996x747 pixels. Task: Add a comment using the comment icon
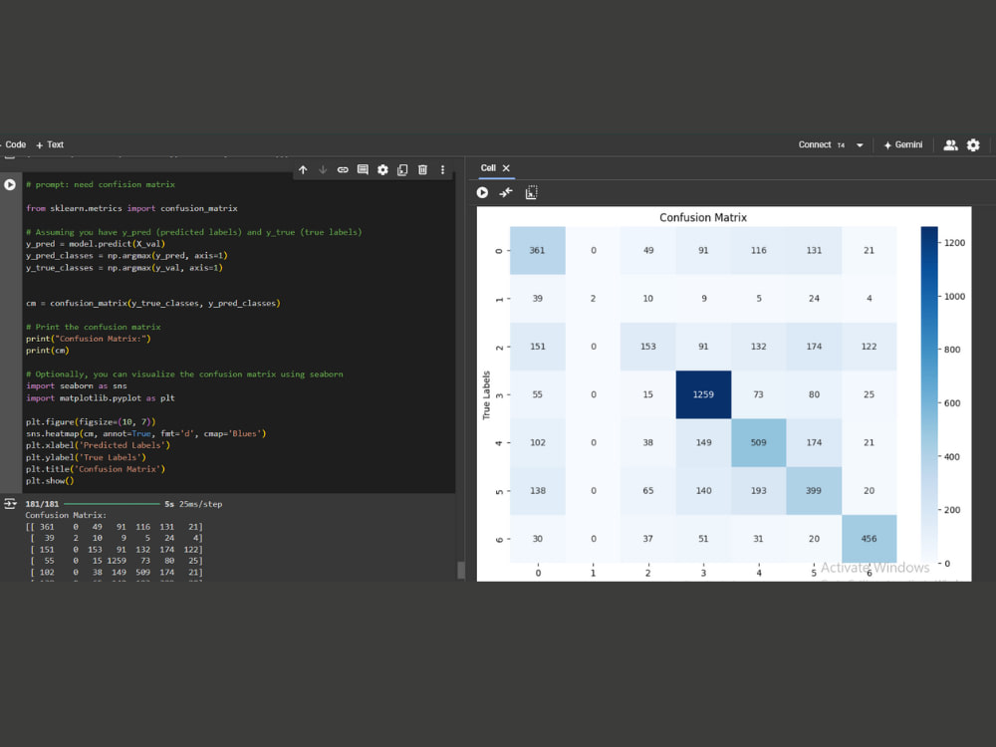363,169
